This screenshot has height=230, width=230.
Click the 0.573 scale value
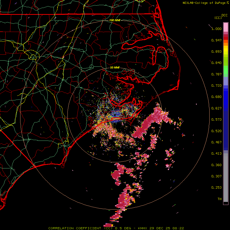coord(216,120)
